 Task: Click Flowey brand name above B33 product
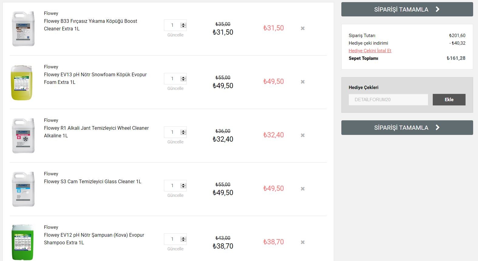(x=51, y=13)
